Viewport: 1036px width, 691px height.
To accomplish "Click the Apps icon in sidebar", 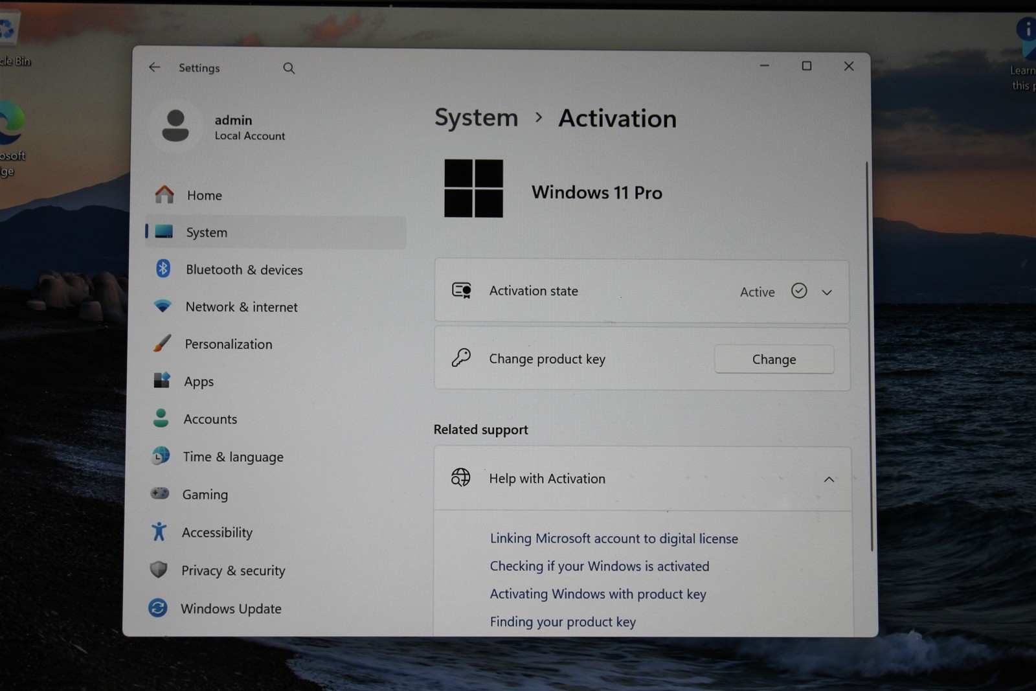I will click(x=161, y=380).
